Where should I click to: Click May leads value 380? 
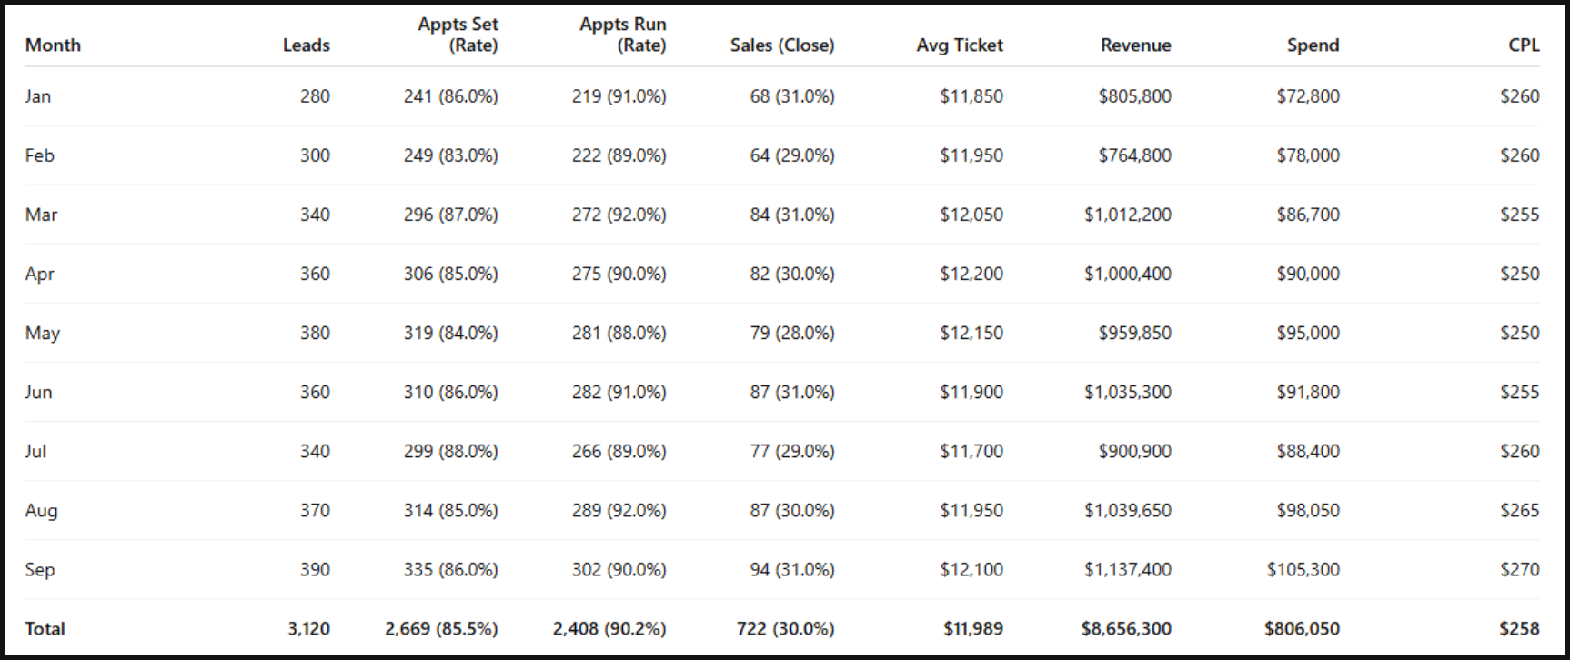(315, 333)
